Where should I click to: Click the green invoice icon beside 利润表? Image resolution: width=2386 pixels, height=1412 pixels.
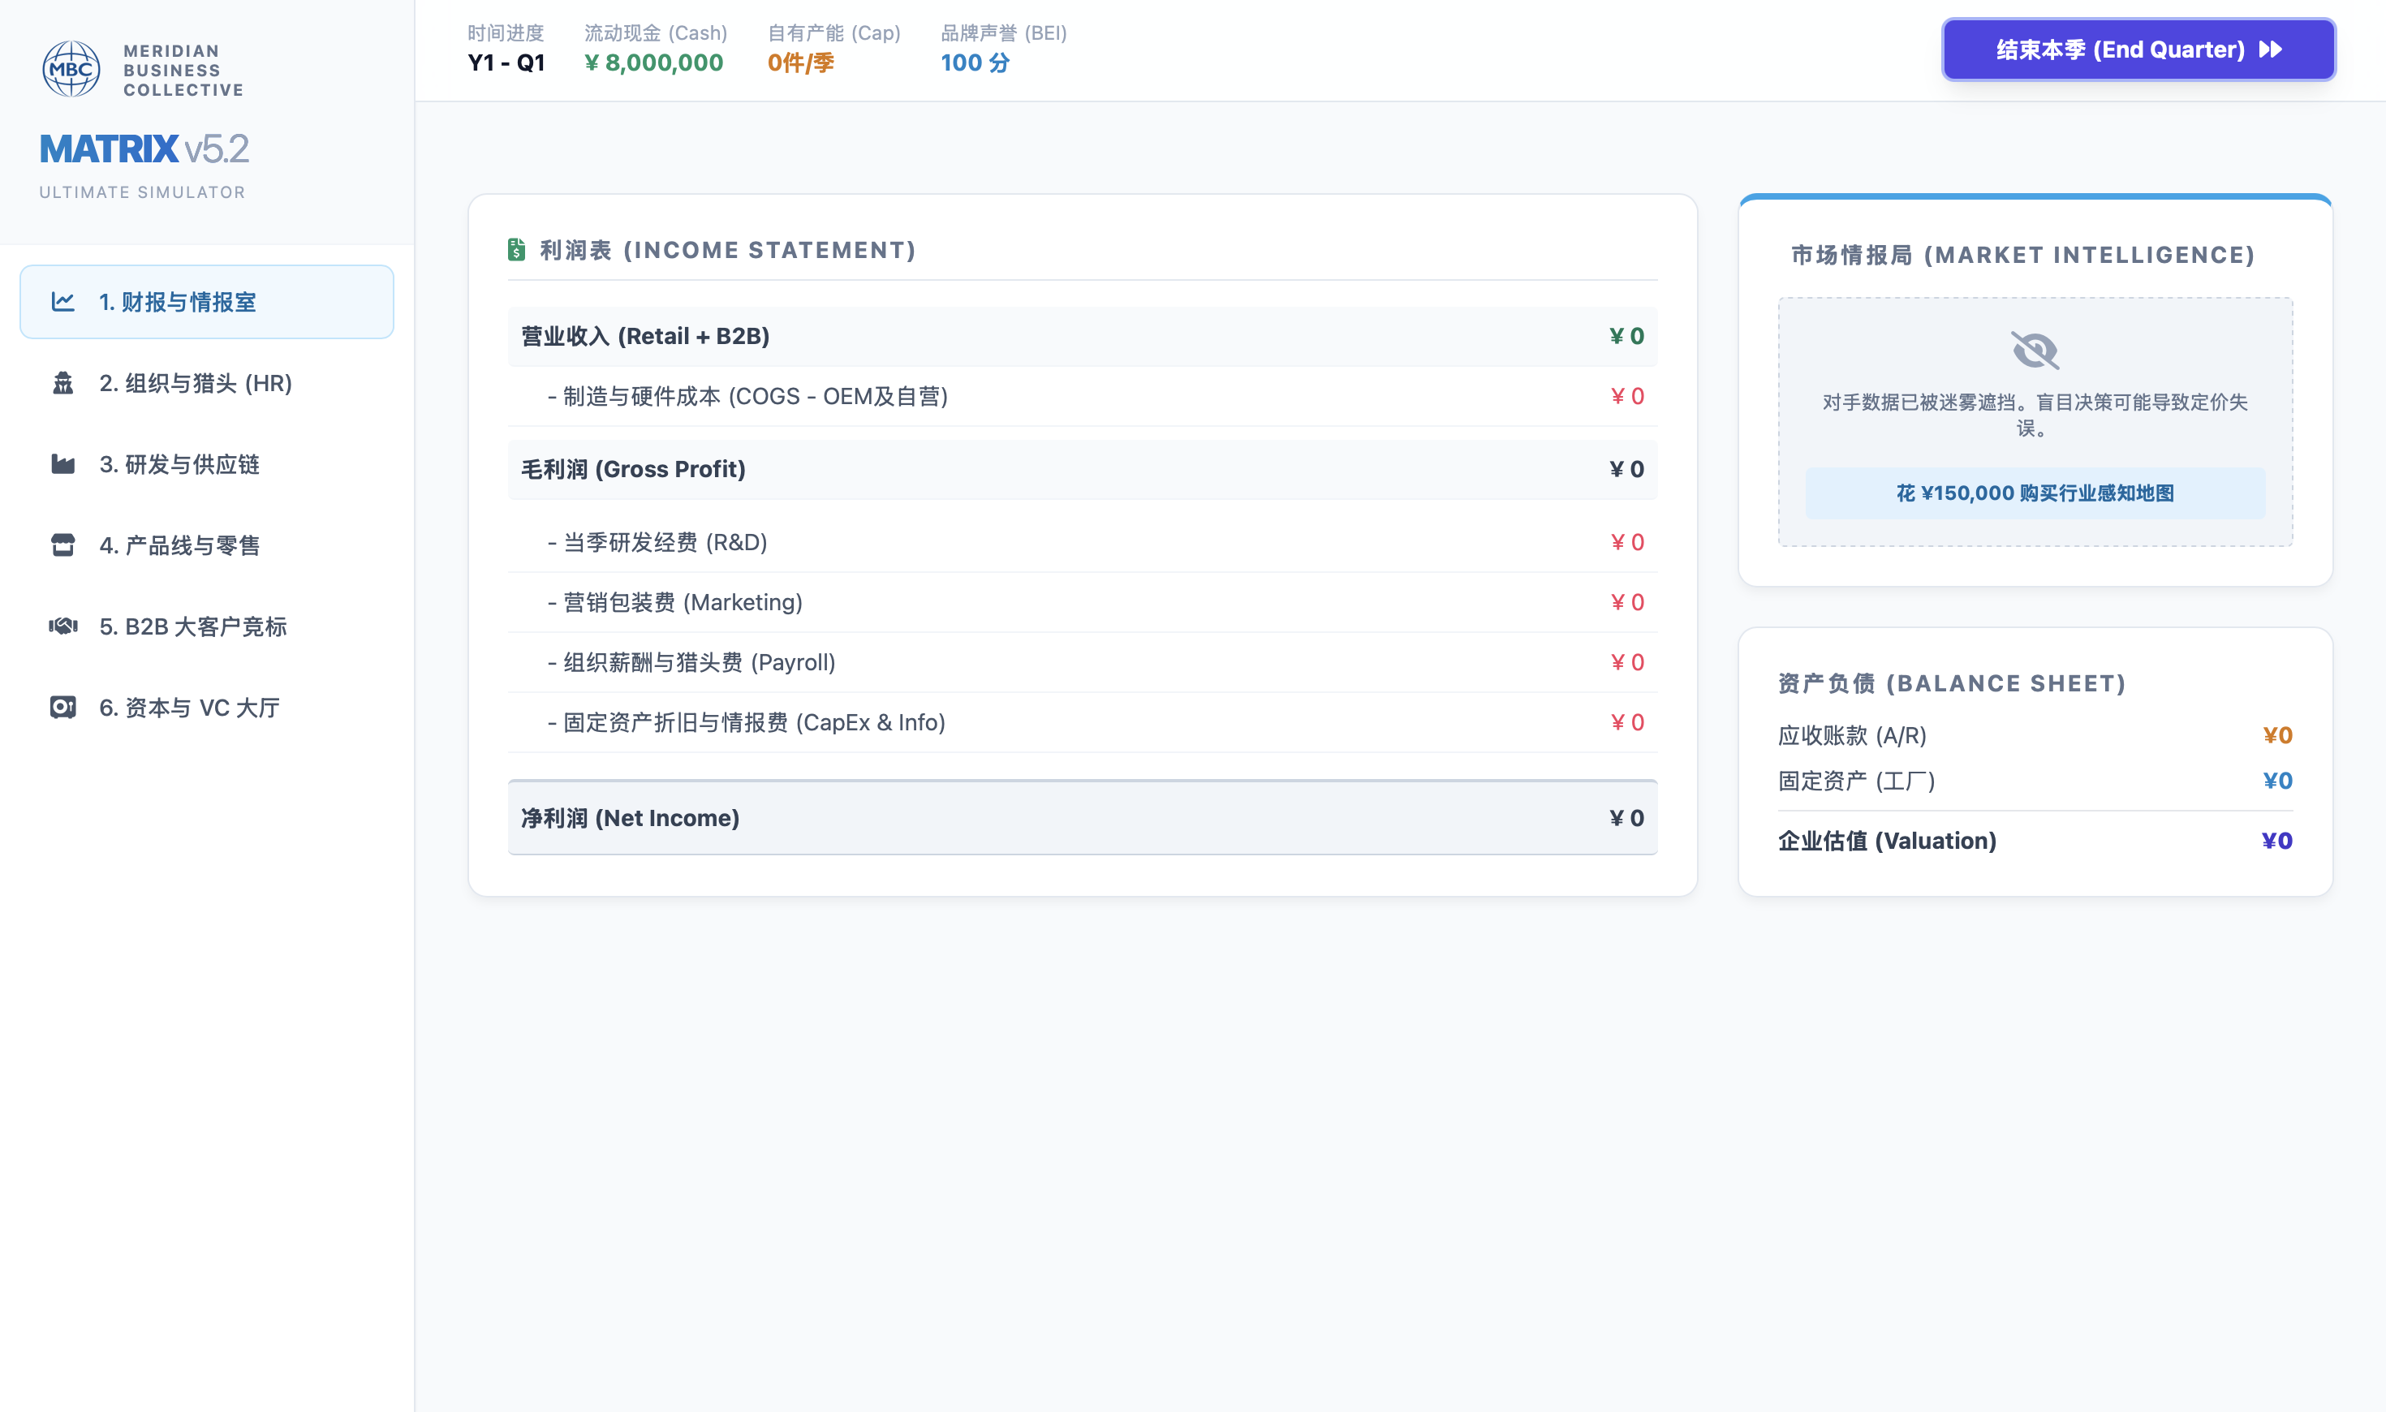[x=517, y=249]
